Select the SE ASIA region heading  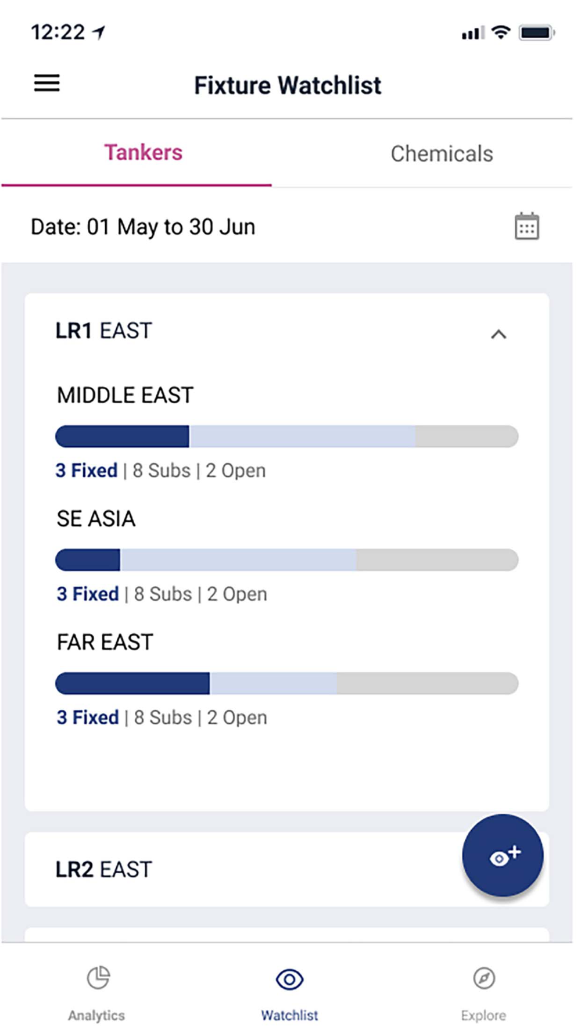point(96,519)
